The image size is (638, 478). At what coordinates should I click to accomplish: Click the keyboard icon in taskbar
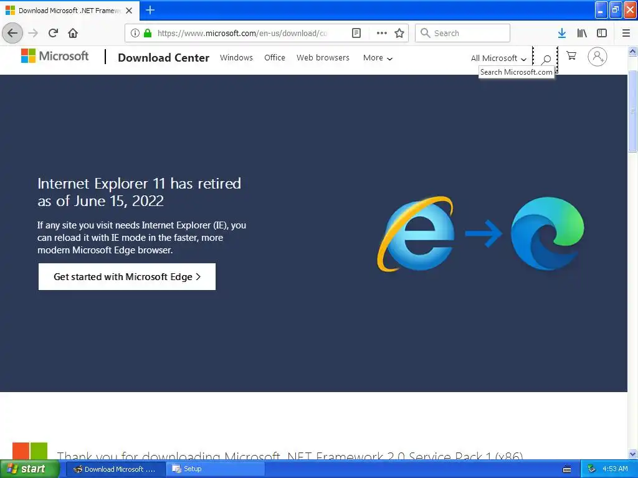[x=567, y=469]
